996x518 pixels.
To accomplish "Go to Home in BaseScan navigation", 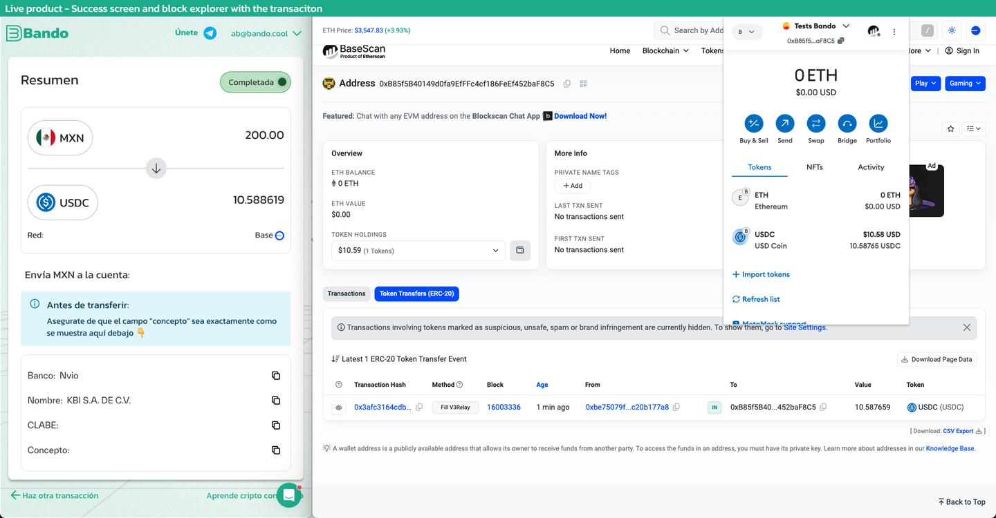I will 620,50.
